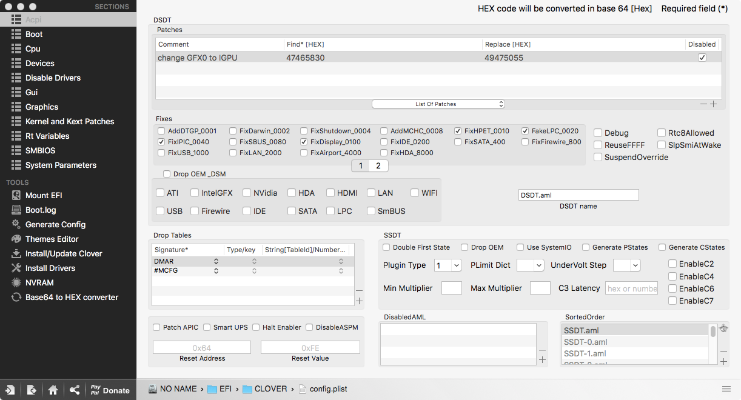Click the Mount EFI tool icon
Image resolution: width=741 pixels, height=400 pixels.
16,195
